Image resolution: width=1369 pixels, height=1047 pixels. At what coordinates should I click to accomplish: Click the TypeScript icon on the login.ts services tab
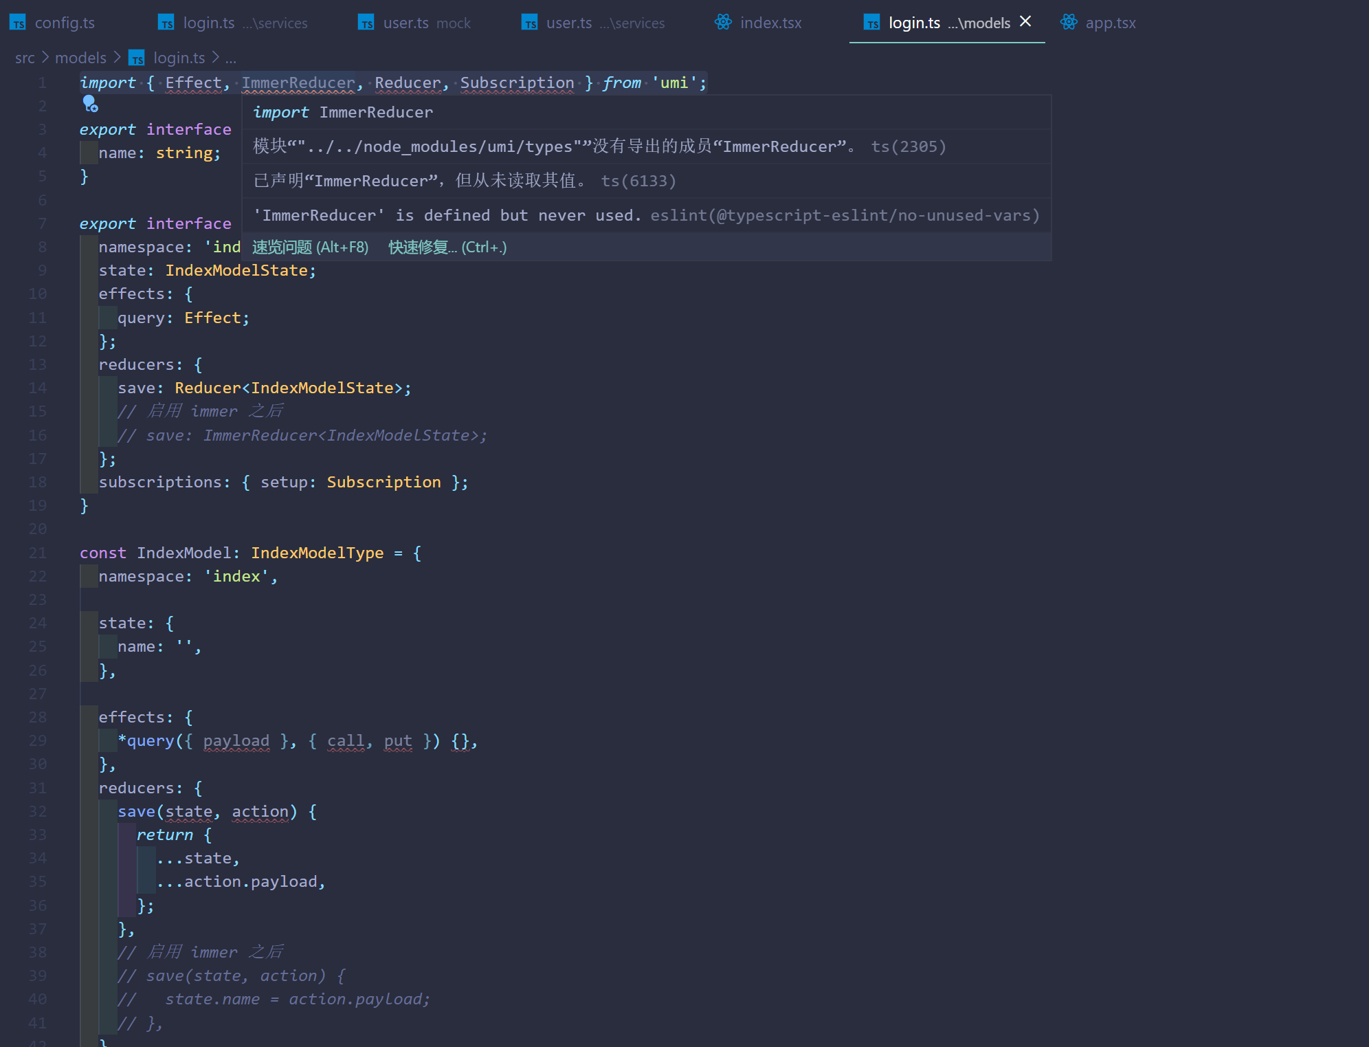(166, 22)
